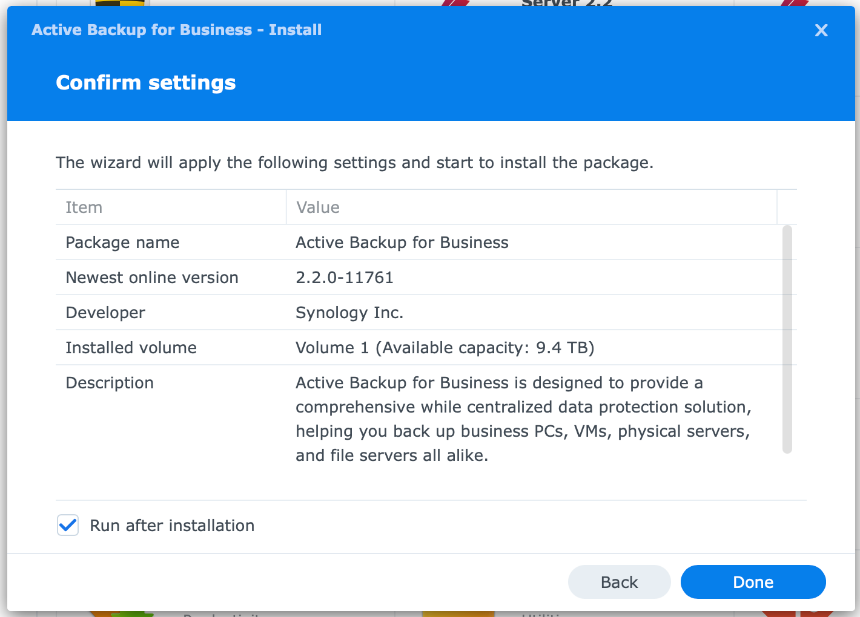
Task: Click the Volume 1 available capacity value
Action: [445, 348]
